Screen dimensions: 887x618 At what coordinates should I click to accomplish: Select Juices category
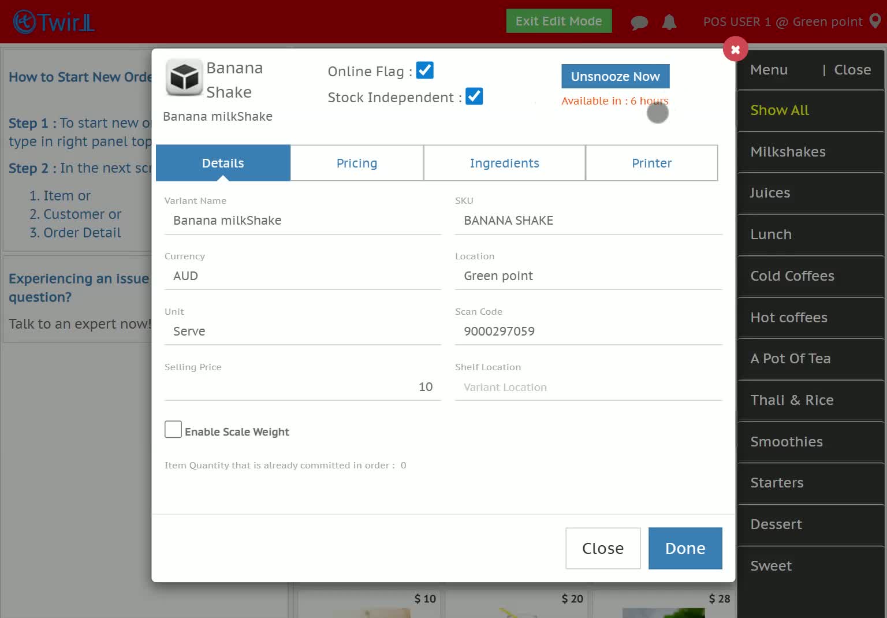811,193
